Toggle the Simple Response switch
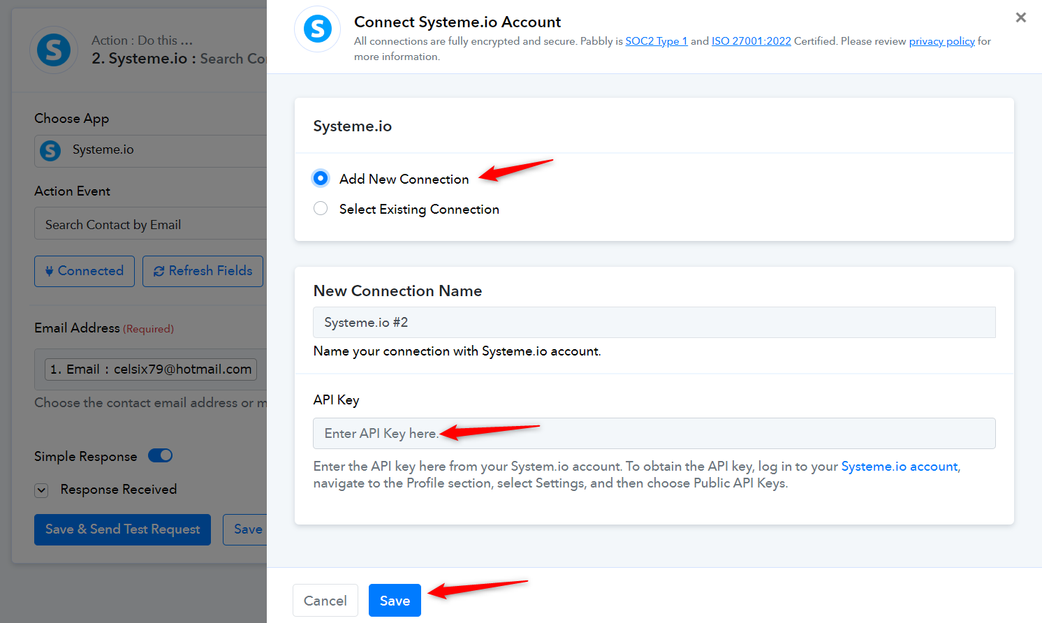The image size is (1042, 623). 161,456
